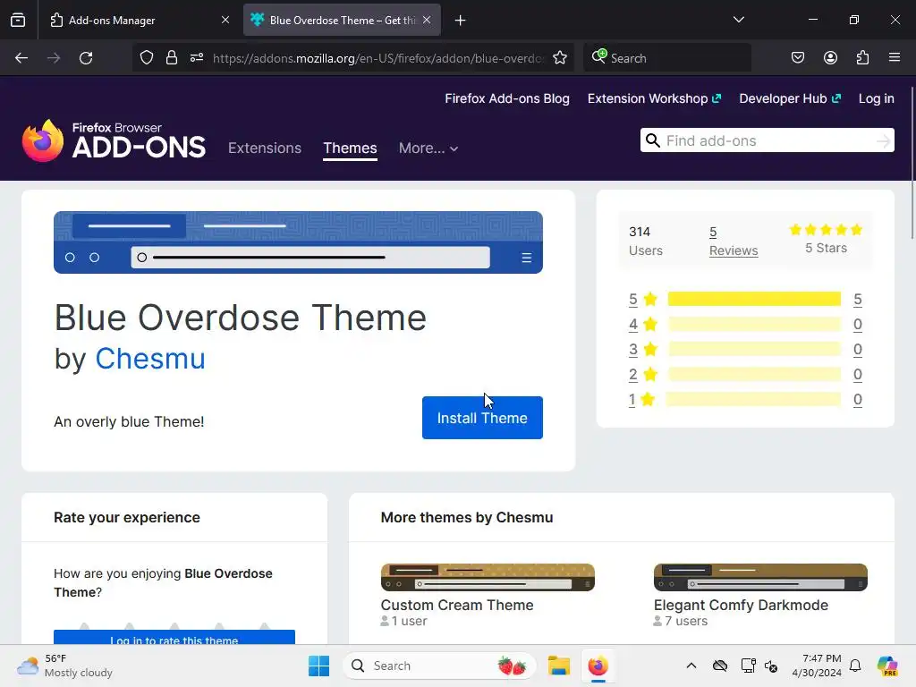Bookmark this page with the star

tap(560, 57)
